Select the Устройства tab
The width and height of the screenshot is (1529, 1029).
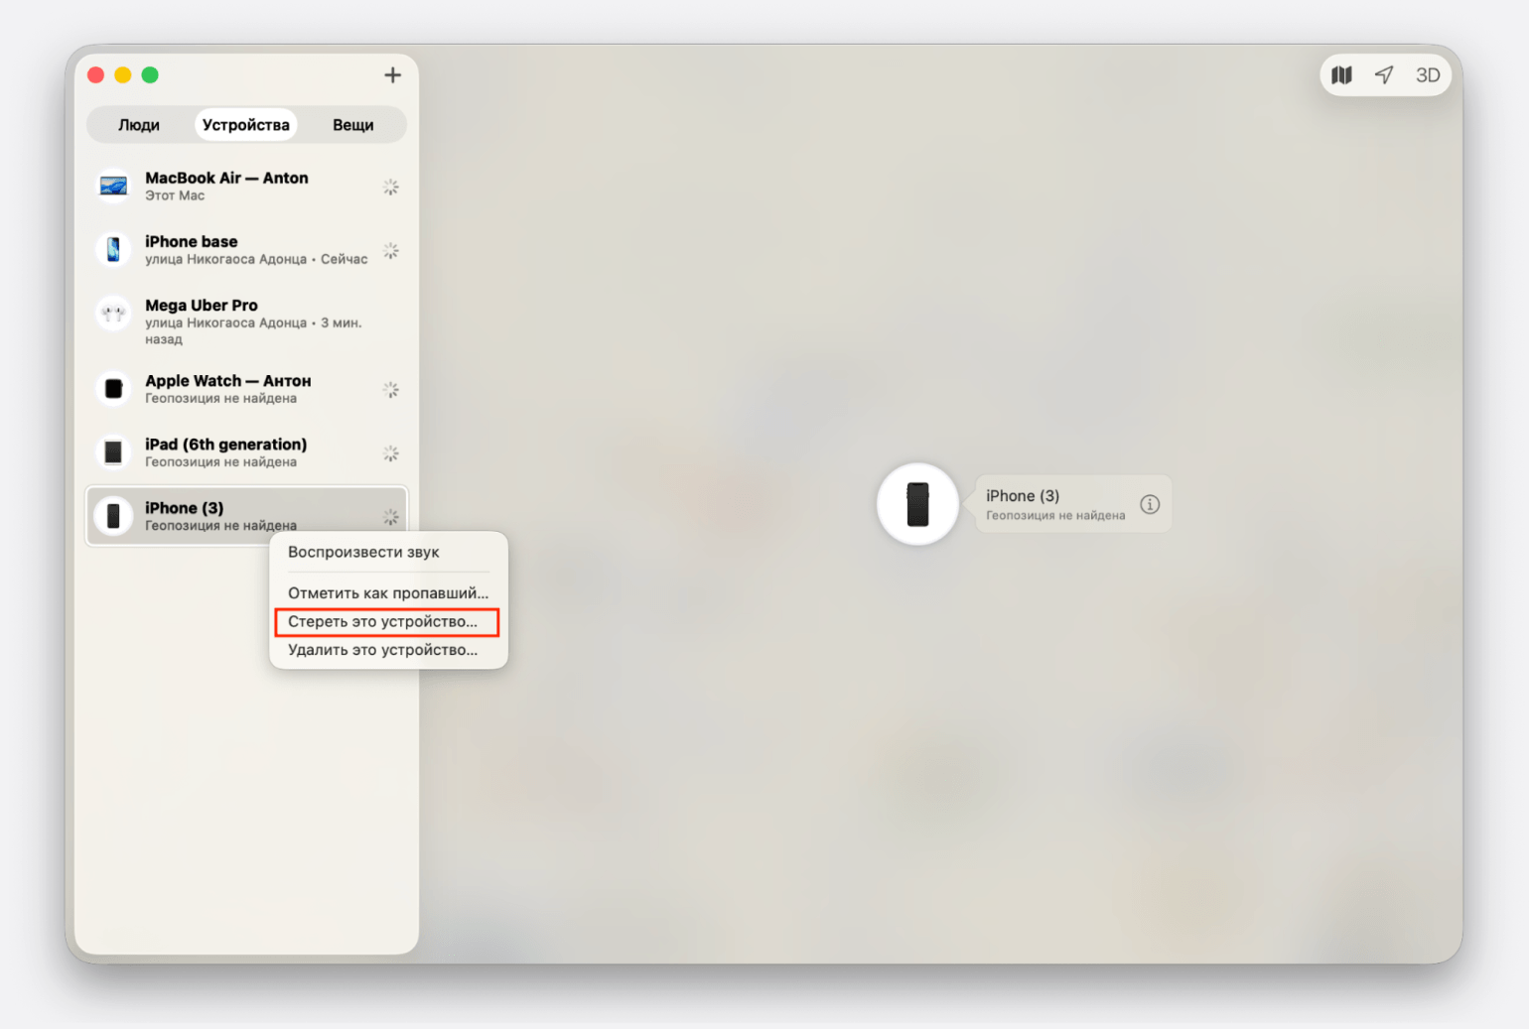[245, 125]
